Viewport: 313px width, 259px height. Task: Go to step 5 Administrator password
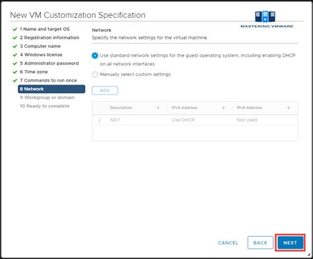(x=50, y=63)
